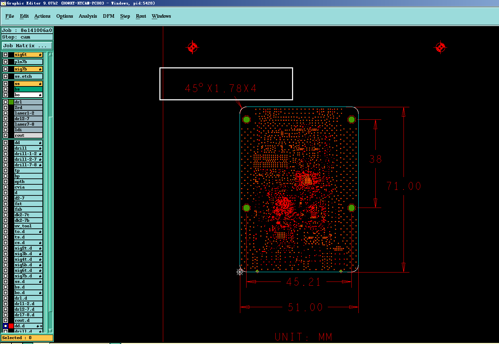The image size is (499, 344).
Task: Click the feature marker icon on sig6t.d layer
Action: [x=40, y=271]
